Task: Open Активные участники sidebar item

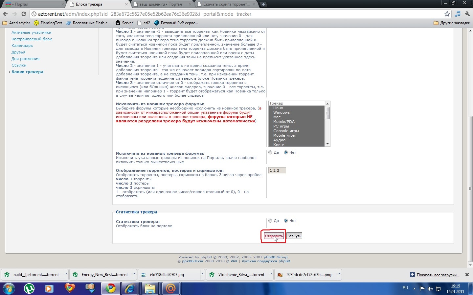Action: pos(31,32)
